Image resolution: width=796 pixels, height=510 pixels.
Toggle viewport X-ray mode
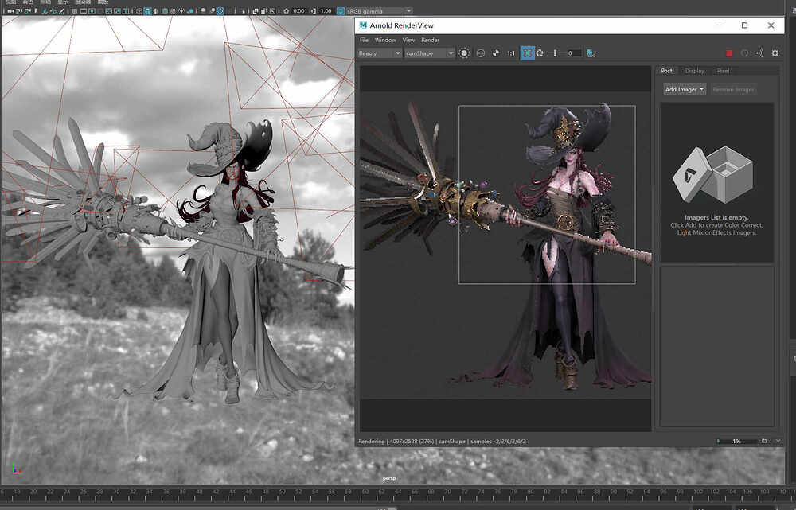(x=256, y=10)
